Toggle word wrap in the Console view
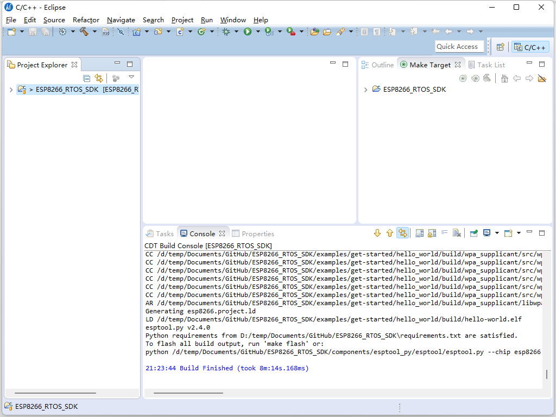Screen dimensions: 556x417 click(x=444, y=233)
